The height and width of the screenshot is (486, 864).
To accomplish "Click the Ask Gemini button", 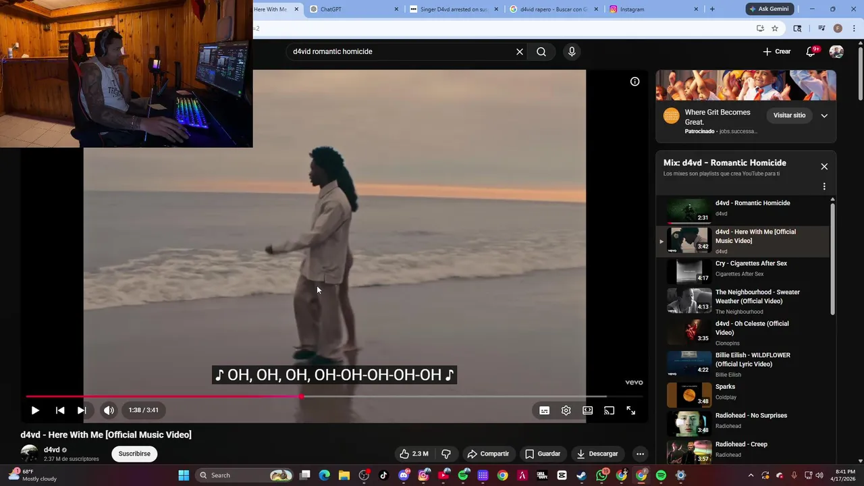I will click(769, 9).
